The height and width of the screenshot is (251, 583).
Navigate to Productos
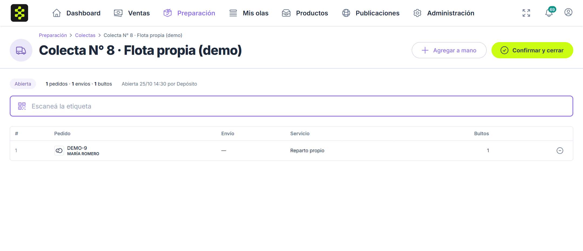pos(305,13)
